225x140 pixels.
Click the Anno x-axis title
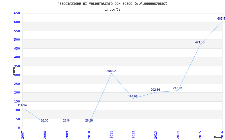pos(218,137)
